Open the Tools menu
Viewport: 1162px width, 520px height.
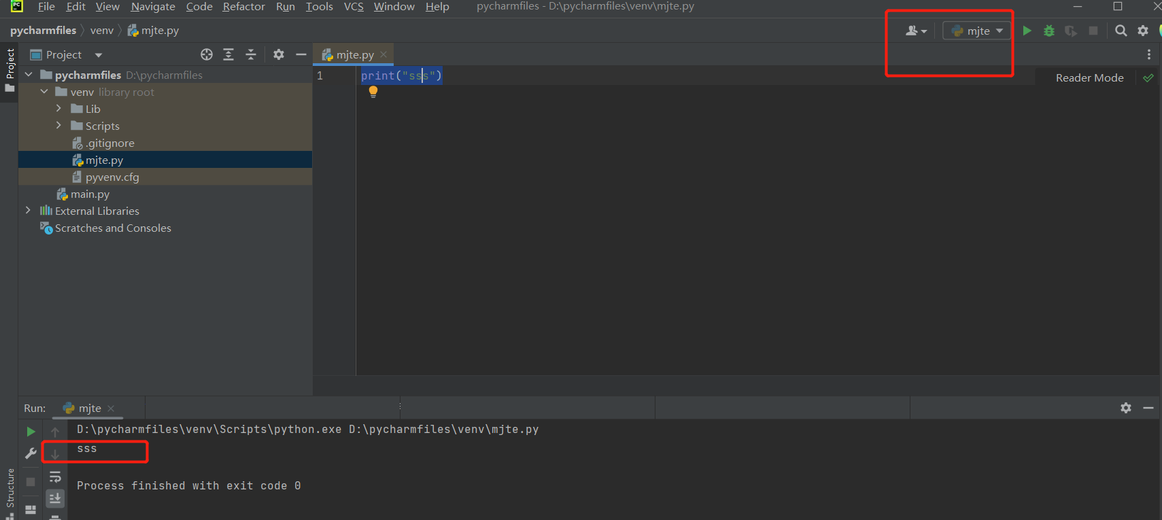[319, 7]
